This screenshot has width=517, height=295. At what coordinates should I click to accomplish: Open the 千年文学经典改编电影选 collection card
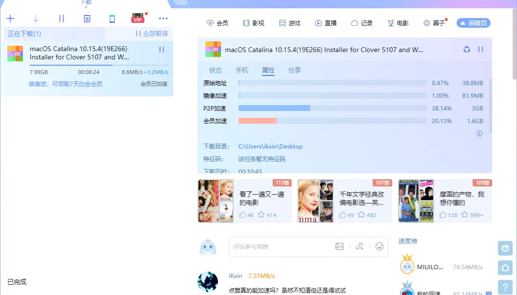tap(345, 201)
